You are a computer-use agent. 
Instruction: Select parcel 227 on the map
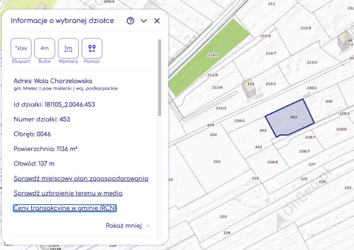click(x=312, y=165)
